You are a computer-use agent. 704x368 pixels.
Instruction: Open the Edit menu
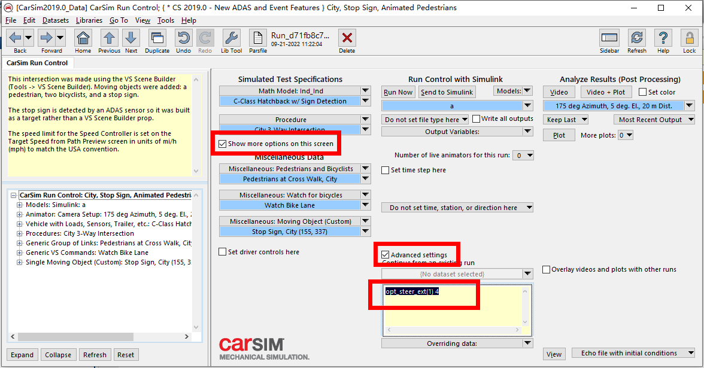pos(29,20)
